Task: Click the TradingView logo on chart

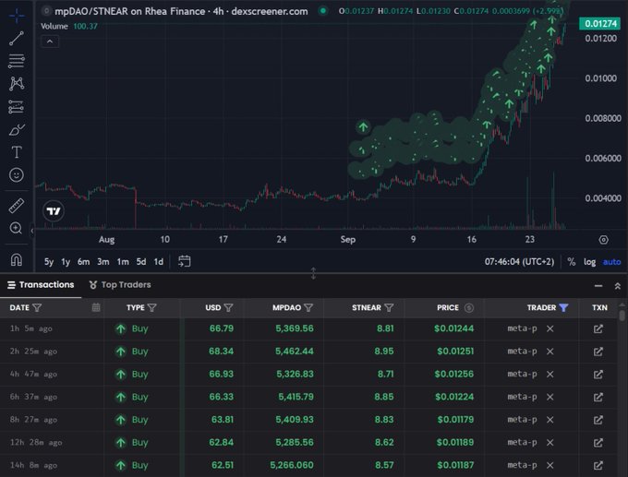Action: [x=54, y=211]
